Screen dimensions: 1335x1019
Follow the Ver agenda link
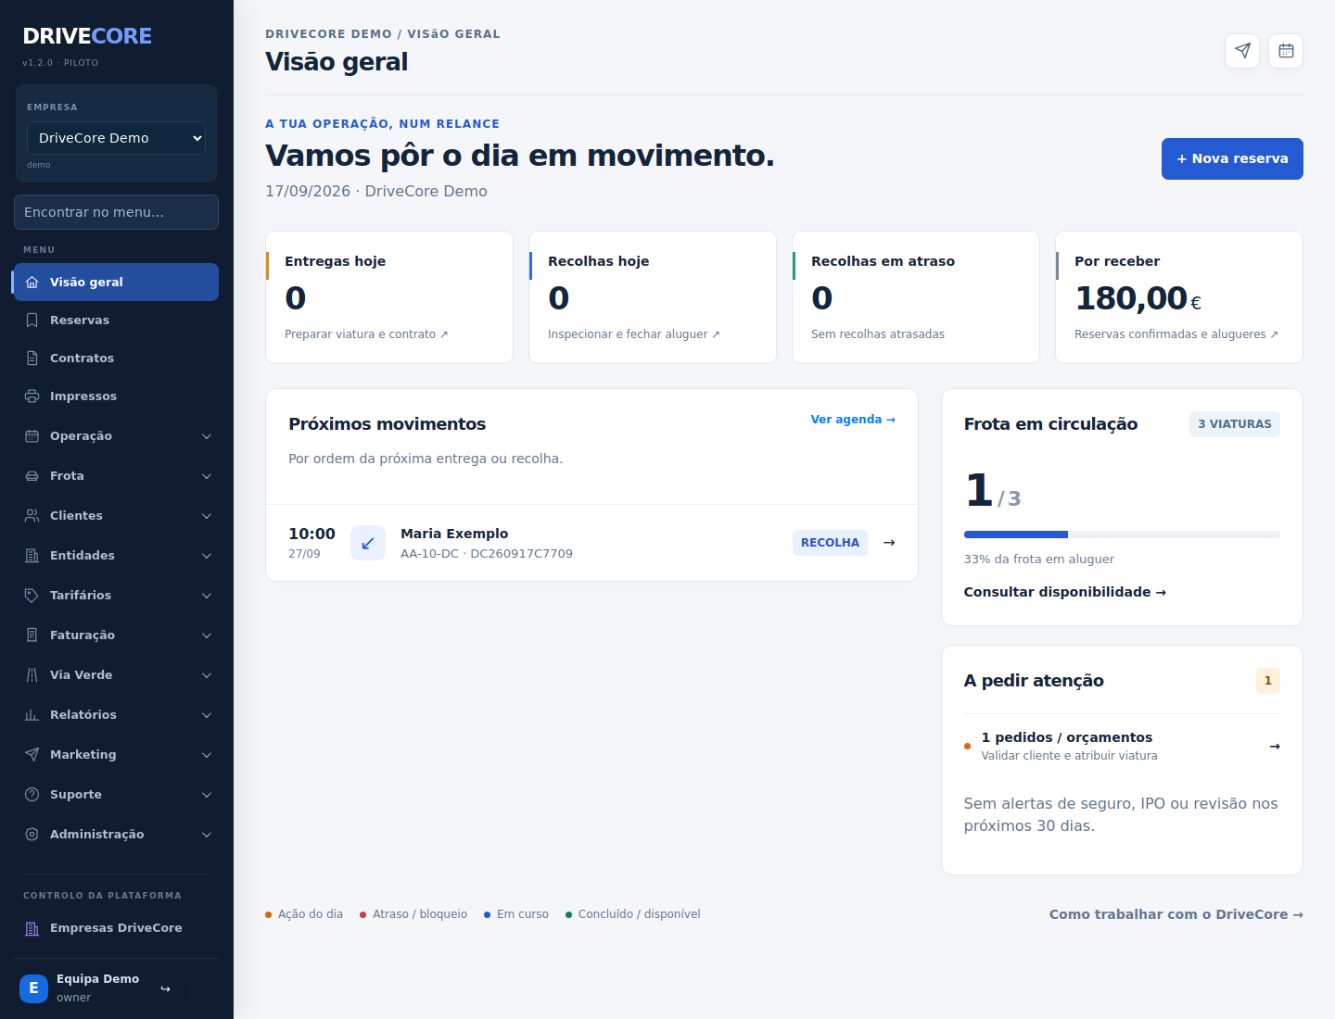(x=853, y=420)
